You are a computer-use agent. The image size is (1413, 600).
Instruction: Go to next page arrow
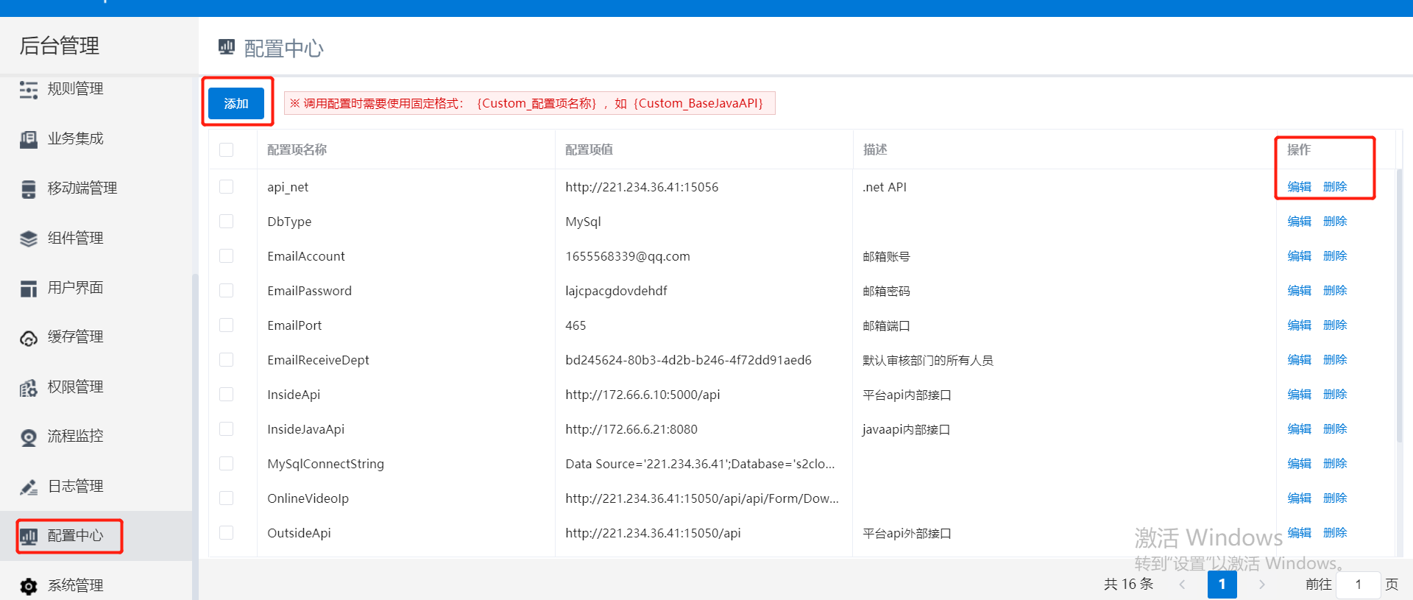(1262, 585)
